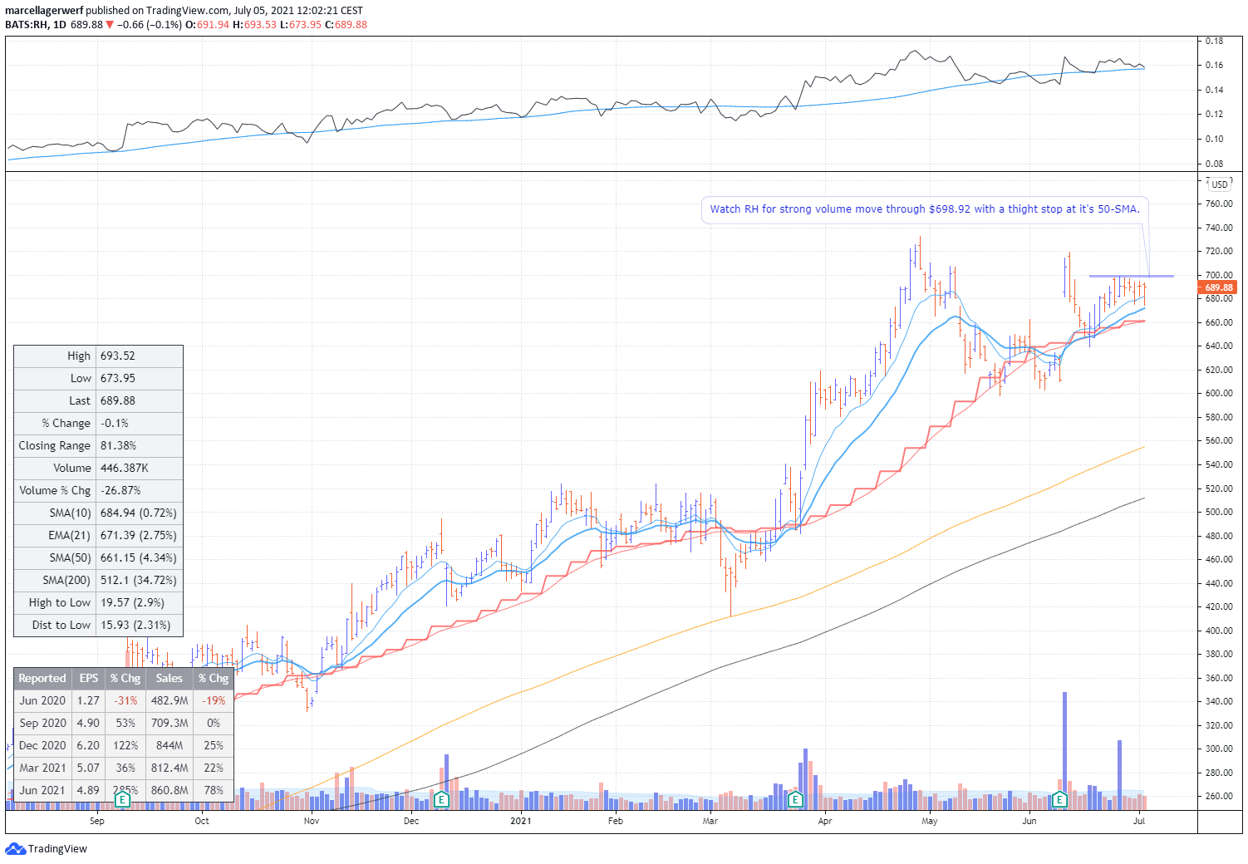Click the Jul label on time axis

coord(1139,821)
